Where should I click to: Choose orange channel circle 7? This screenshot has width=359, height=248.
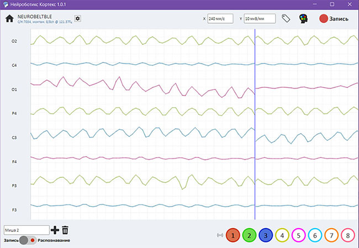click(331, 235)
